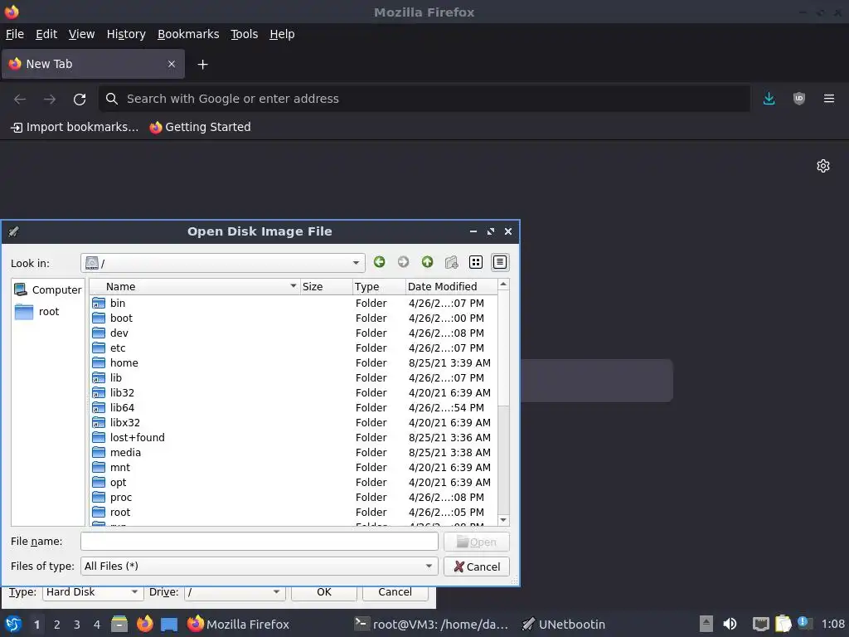Open the Firefox File menu
Image resolution: width=849 pixels, height=637 pixels.
tap(15, 34)
